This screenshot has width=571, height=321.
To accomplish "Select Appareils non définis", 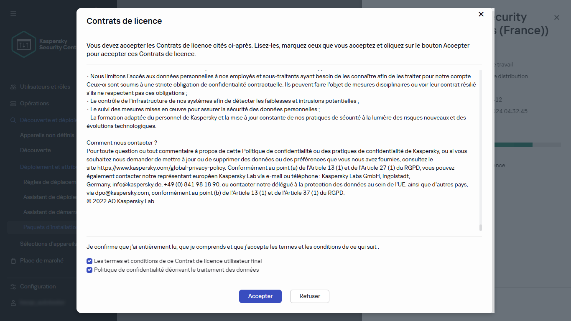I will tap(47, 135).
